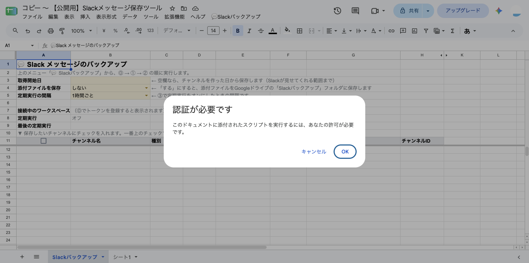Open the 添付ファイルを保存 dropdown arrow
The width and height of the screenshot is (529, 263).
(x=146, y=88)
